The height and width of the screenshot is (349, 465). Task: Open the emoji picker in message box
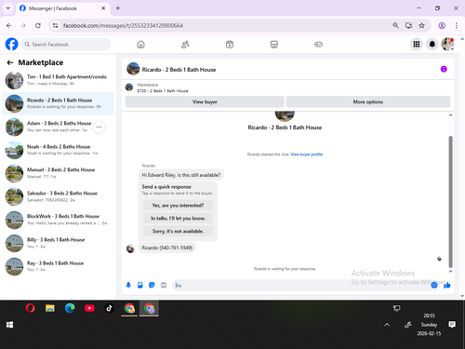434,285
